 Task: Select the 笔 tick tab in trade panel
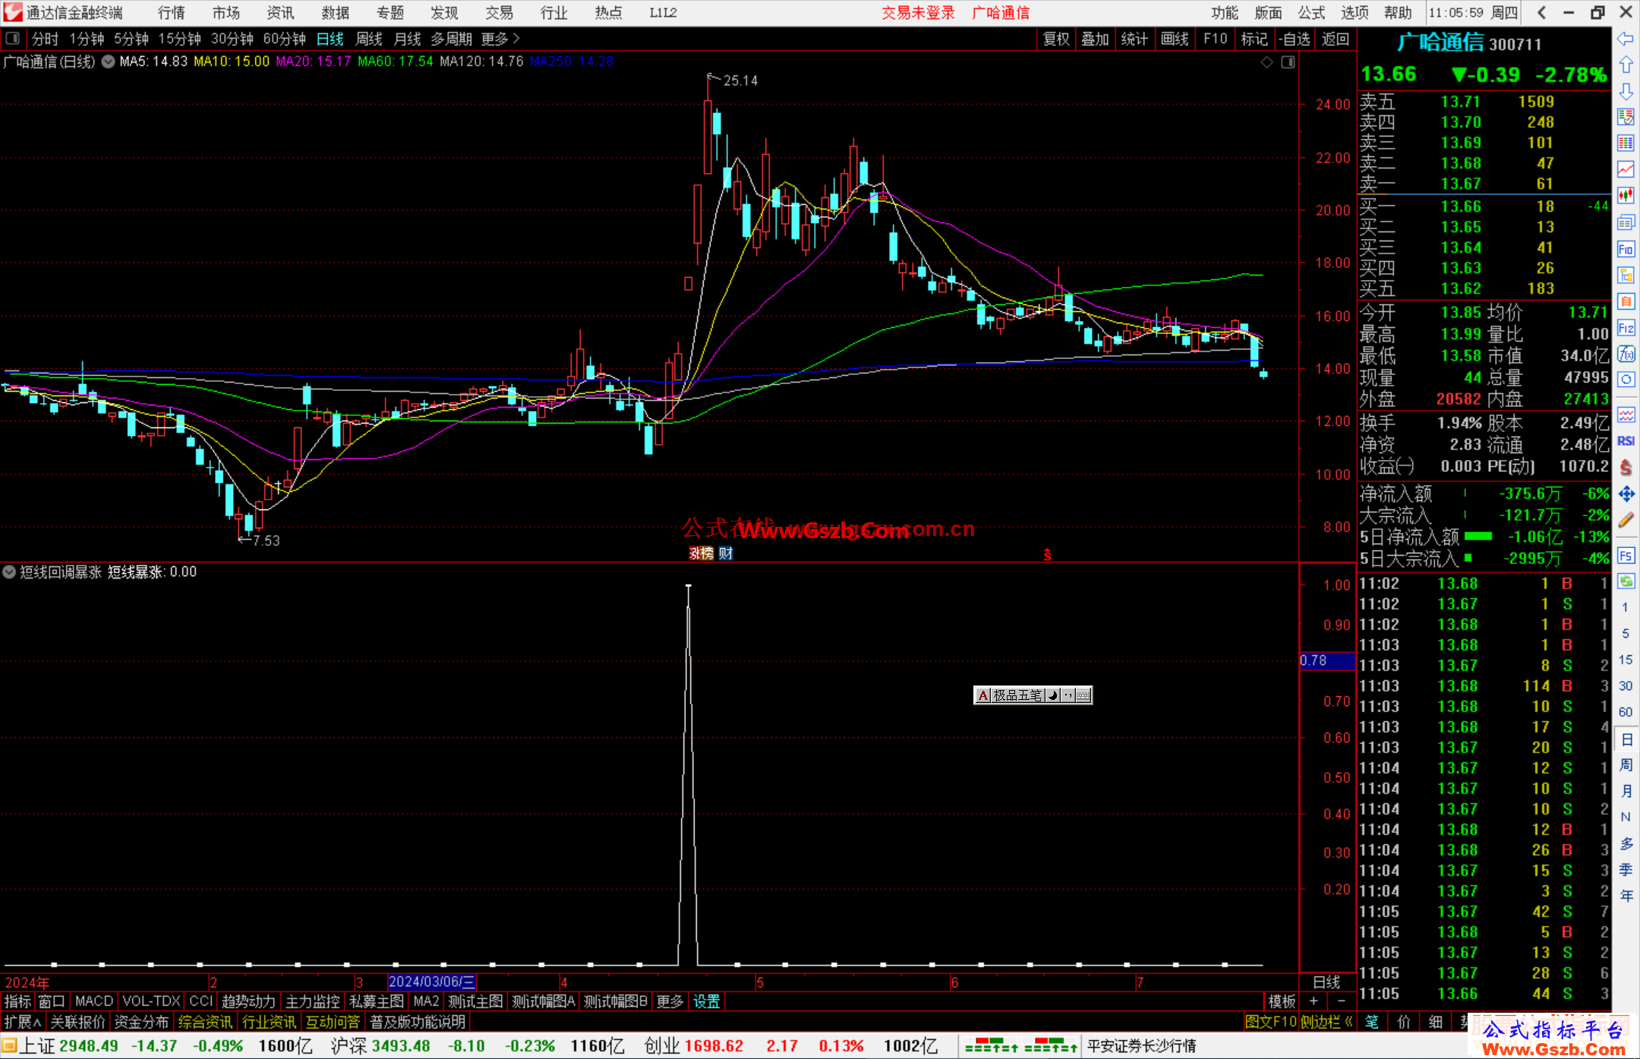pyautogui.click(x=1371, y=1022)
